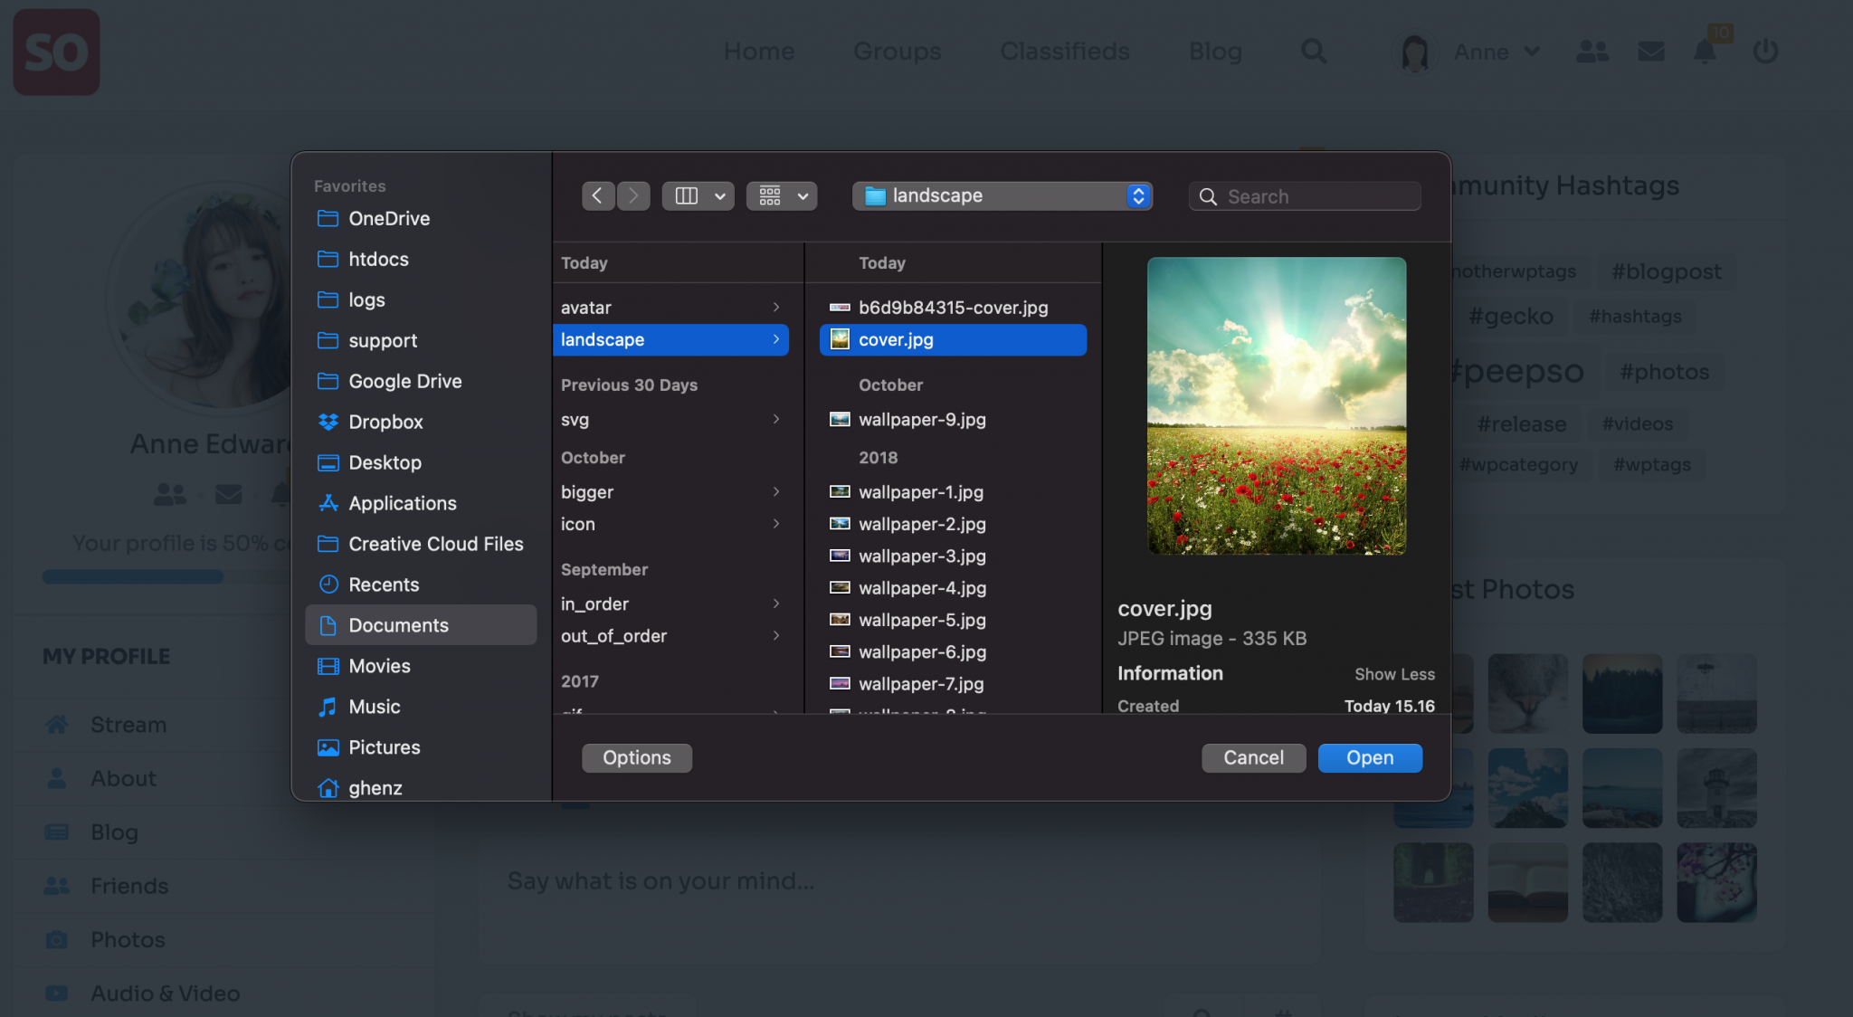
Task: Open the Music folder in the sidebar
Action: 374,707
